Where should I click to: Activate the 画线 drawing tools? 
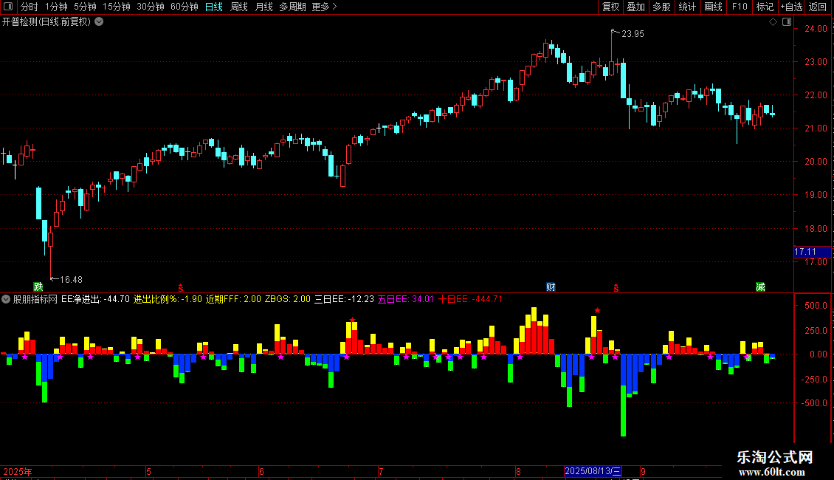point(713,7)
